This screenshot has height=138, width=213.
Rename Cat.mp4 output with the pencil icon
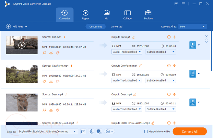point(133,37)
